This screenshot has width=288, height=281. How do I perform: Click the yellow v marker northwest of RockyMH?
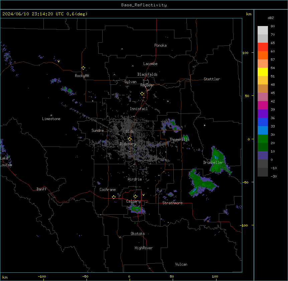(x=58, y=61)
